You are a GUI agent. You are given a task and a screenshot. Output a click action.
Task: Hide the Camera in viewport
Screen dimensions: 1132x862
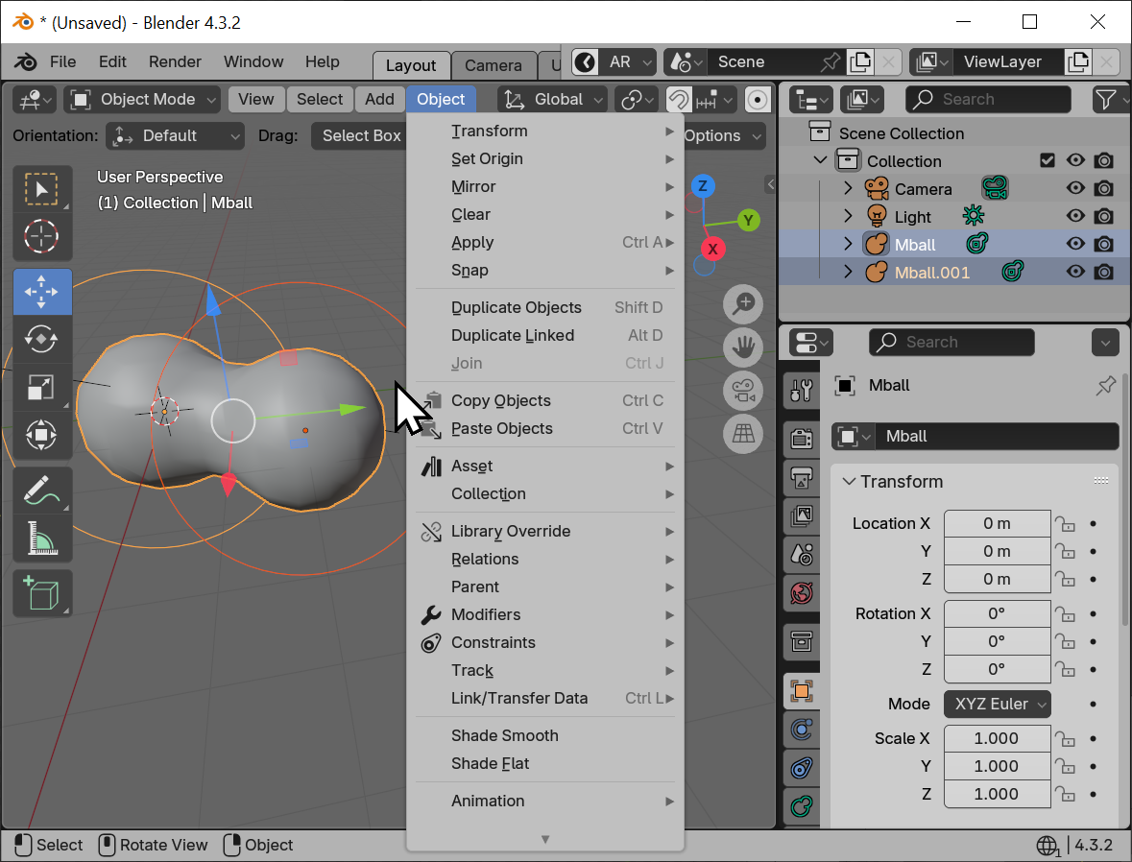(x=1075, y=188)
